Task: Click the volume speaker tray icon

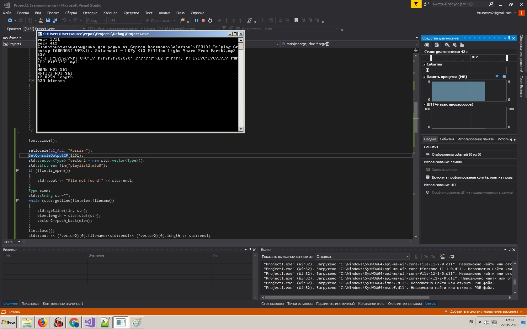Action: [x=487, y=322]
